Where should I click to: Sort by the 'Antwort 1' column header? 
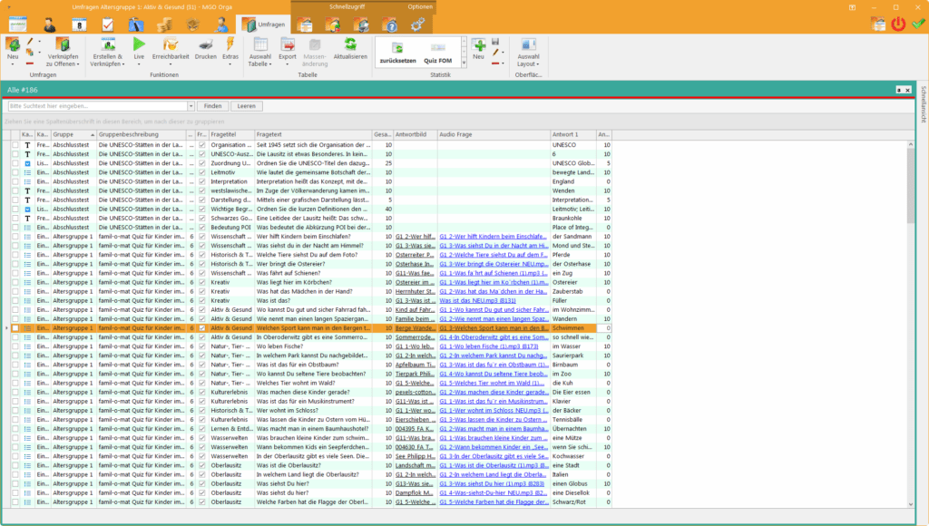[573, 134]
